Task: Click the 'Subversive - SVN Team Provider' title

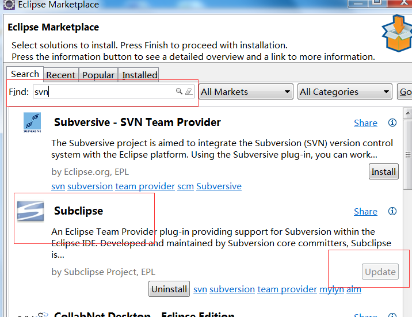Action: [x=138, y=123]
